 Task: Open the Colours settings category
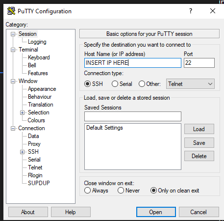click(36, 120)
